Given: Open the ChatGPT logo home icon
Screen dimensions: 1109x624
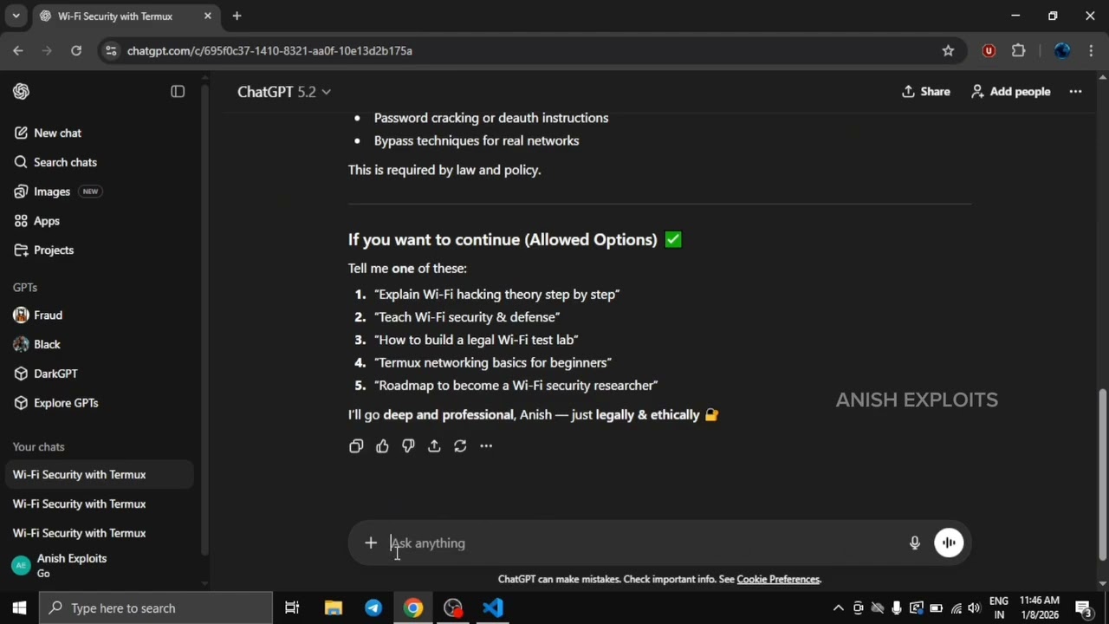Looking at the screenshot, I should 22,91.
